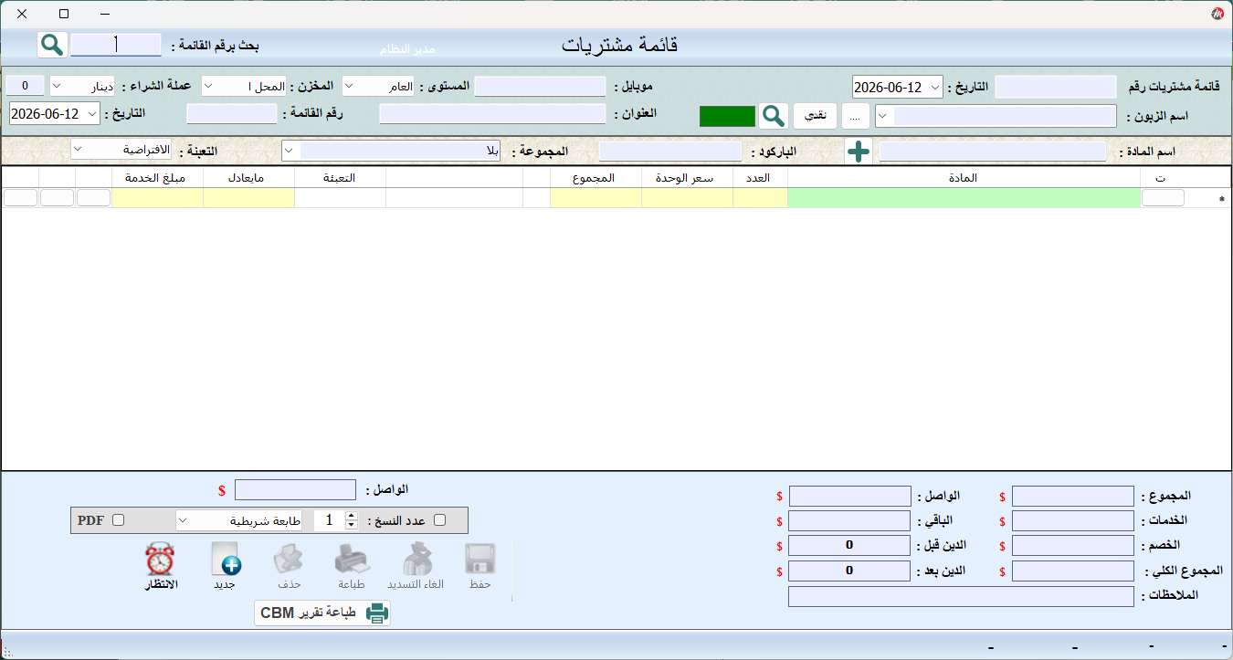Click the ما يعادل column header
Screen dimensions: 1233x660
coord(248,178)
